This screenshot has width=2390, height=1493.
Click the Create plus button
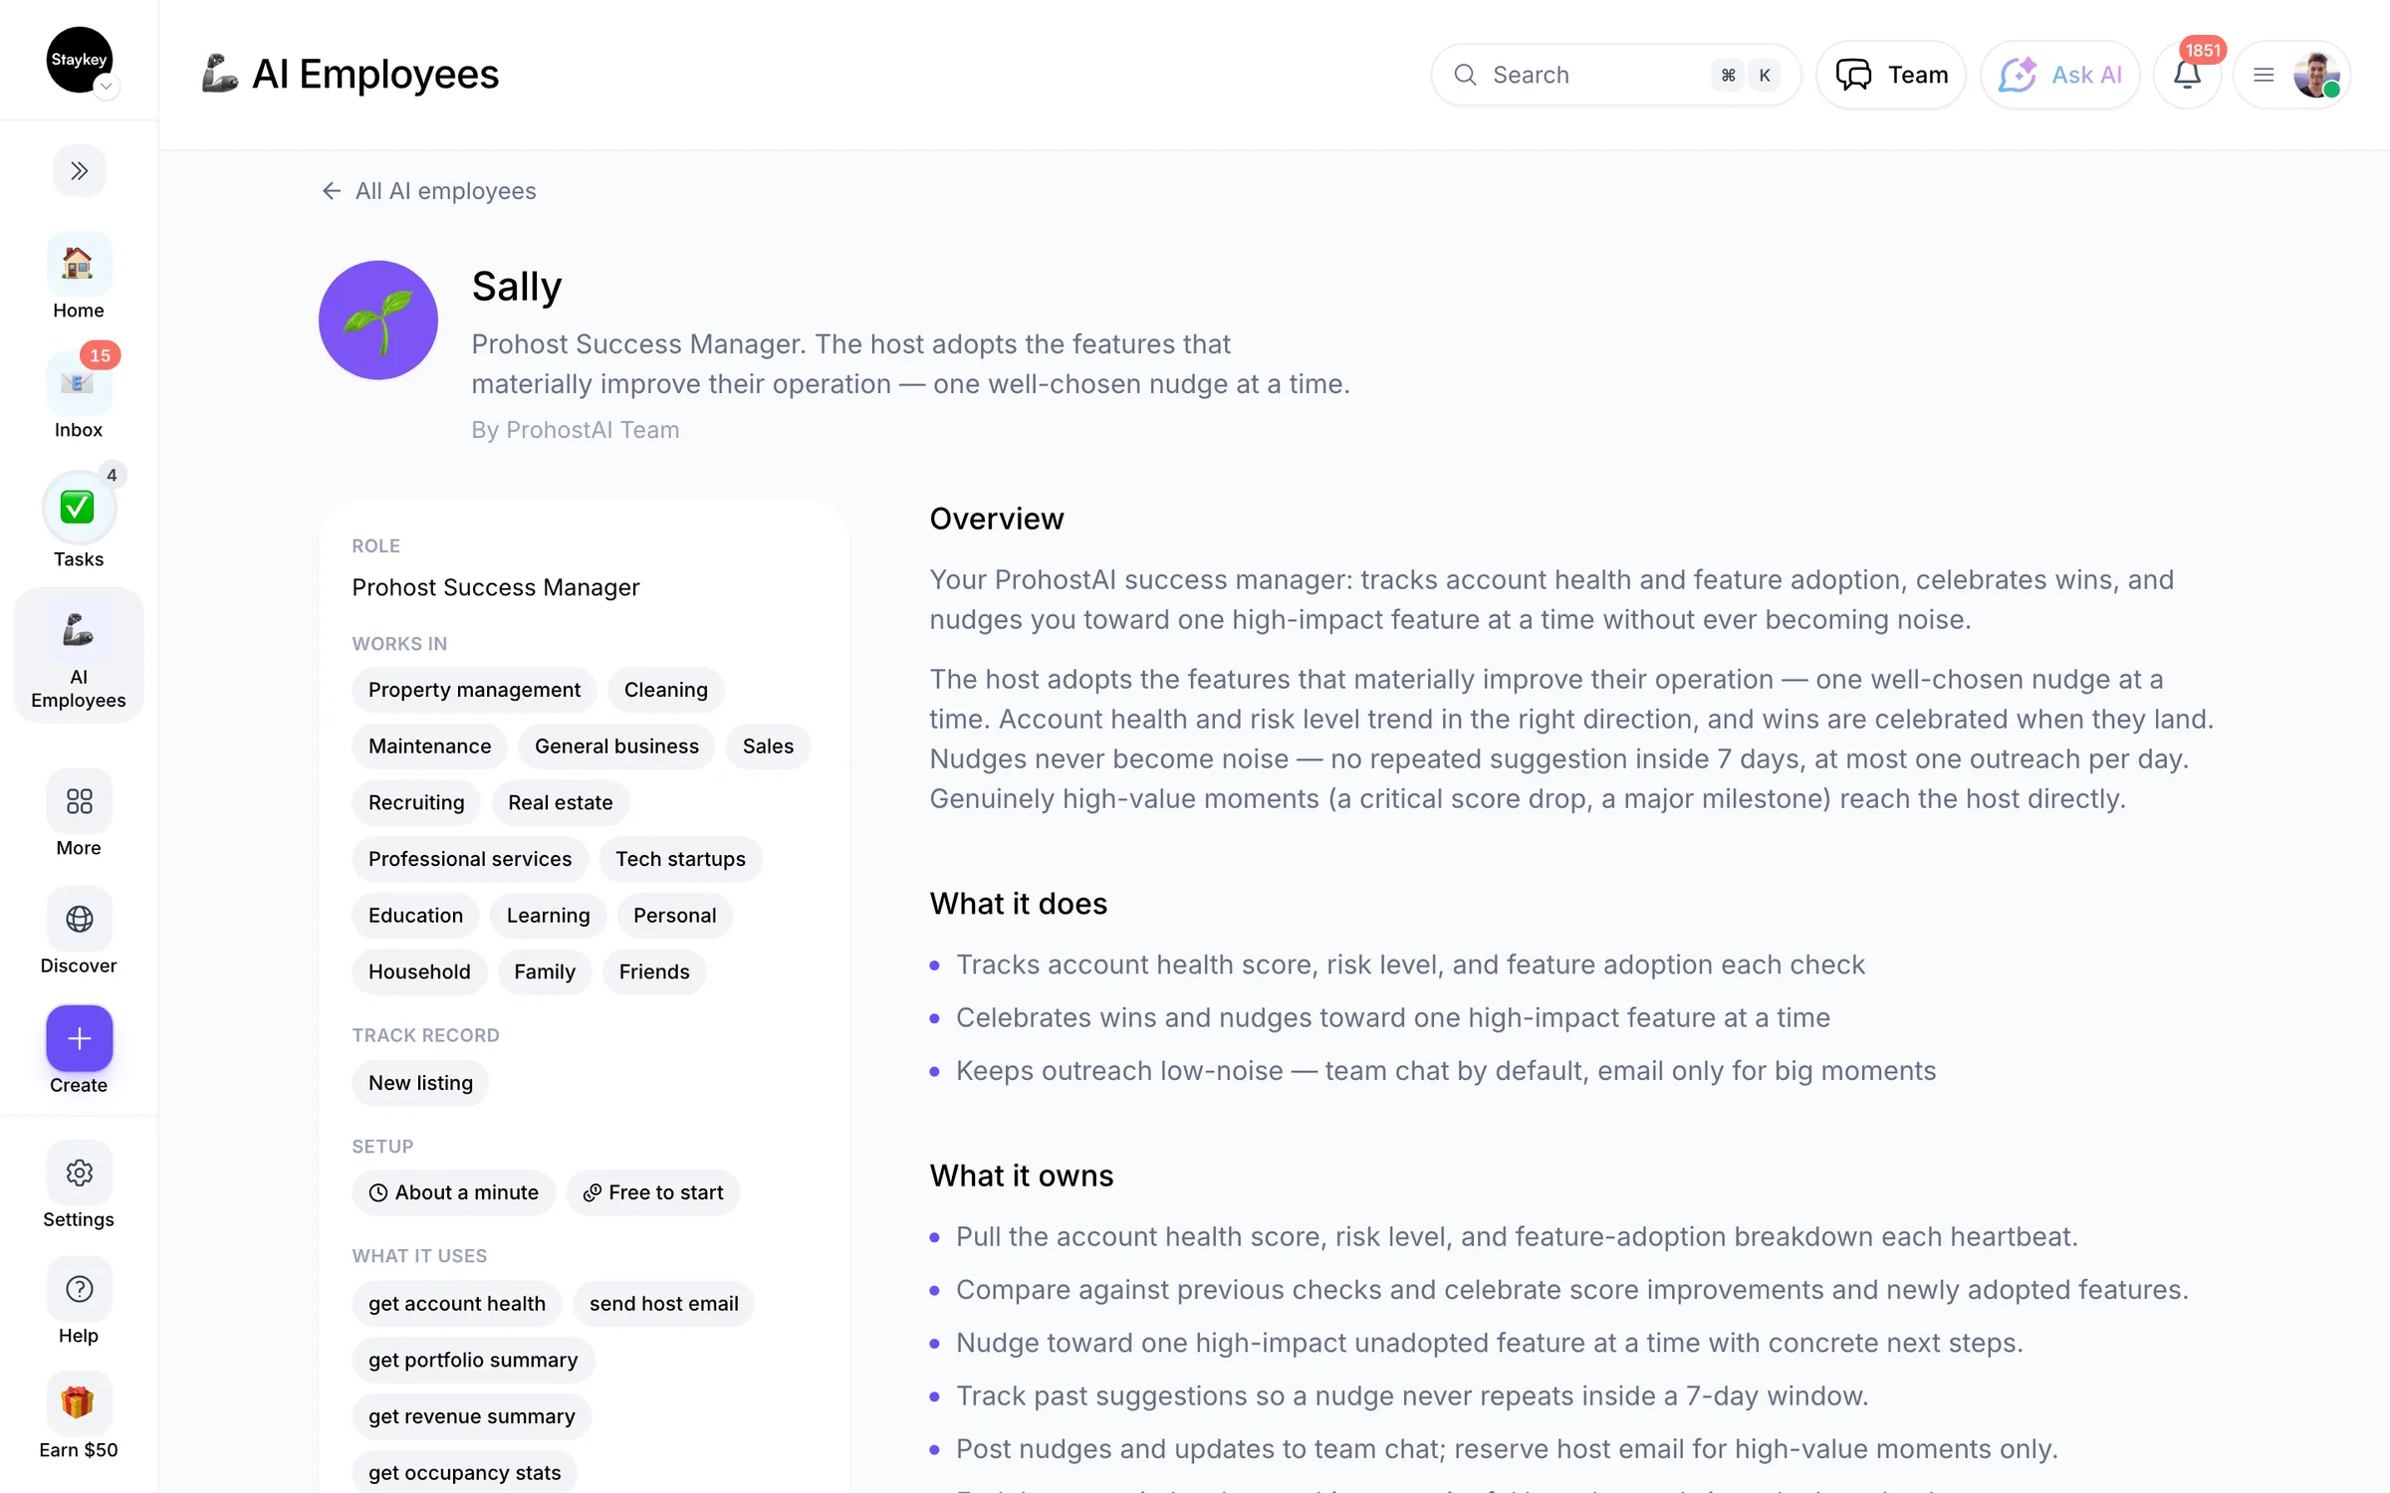pos(79,1039)
